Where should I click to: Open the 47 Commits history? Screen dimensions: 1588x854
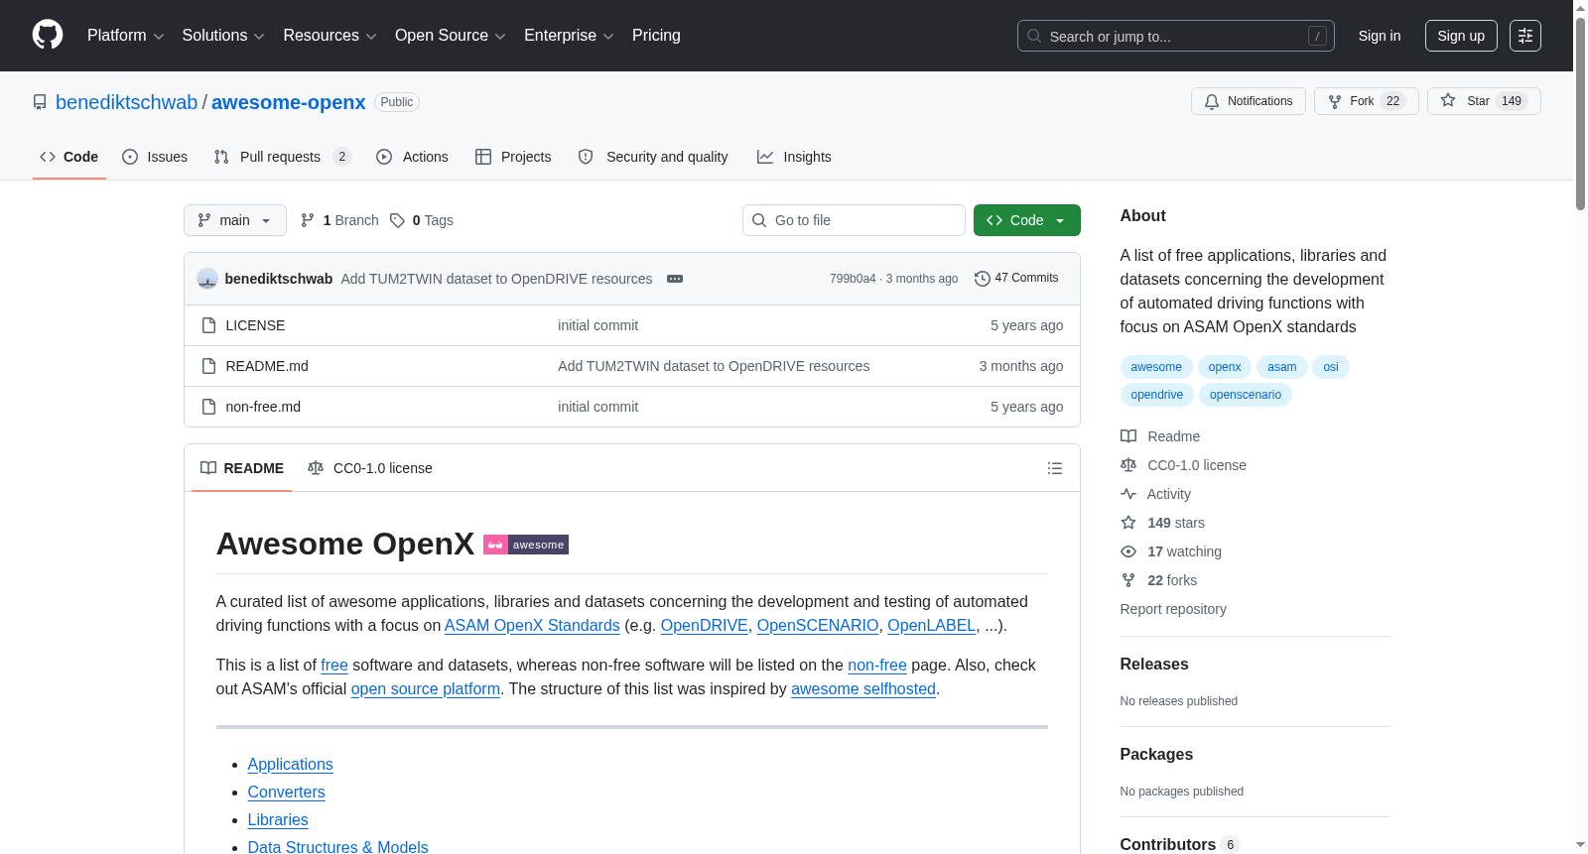(x=1016, y=278)
